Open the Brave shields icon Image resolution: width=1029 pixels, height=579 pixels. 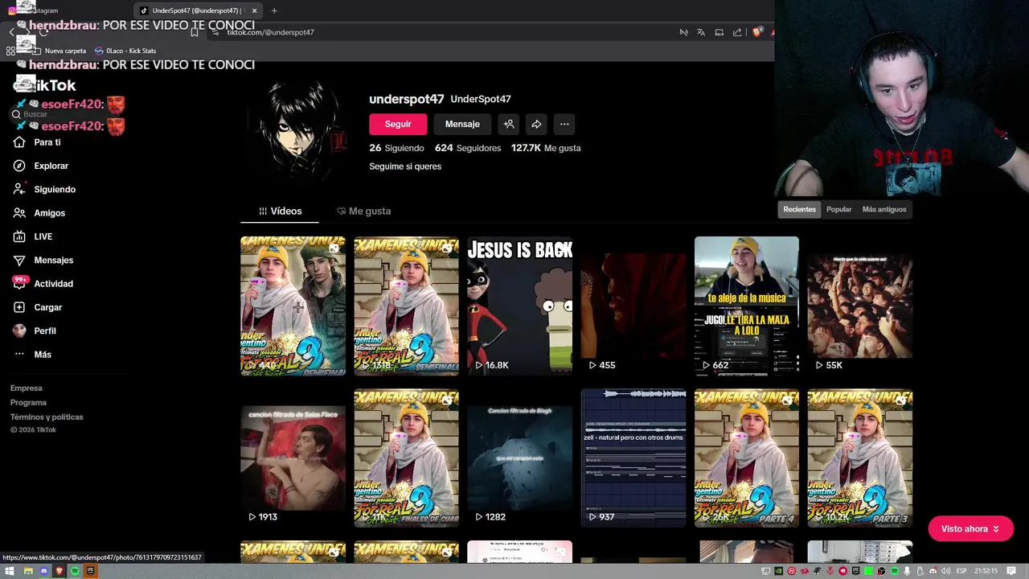[x=756, y=32]
